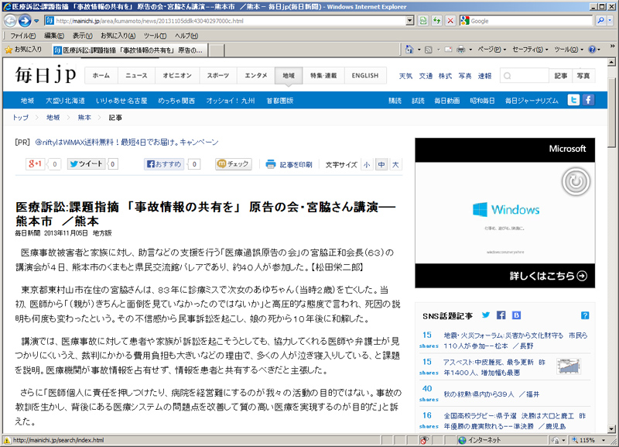Click the 天気 link in header

pos(405,76)
